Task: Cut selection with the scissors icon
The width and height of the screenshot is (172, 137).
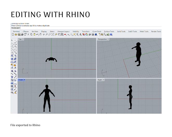Action: (28, 35)
